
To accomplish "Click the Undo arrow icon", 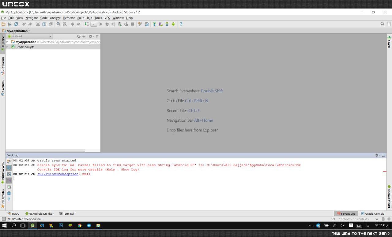I will tap(24, 24).
